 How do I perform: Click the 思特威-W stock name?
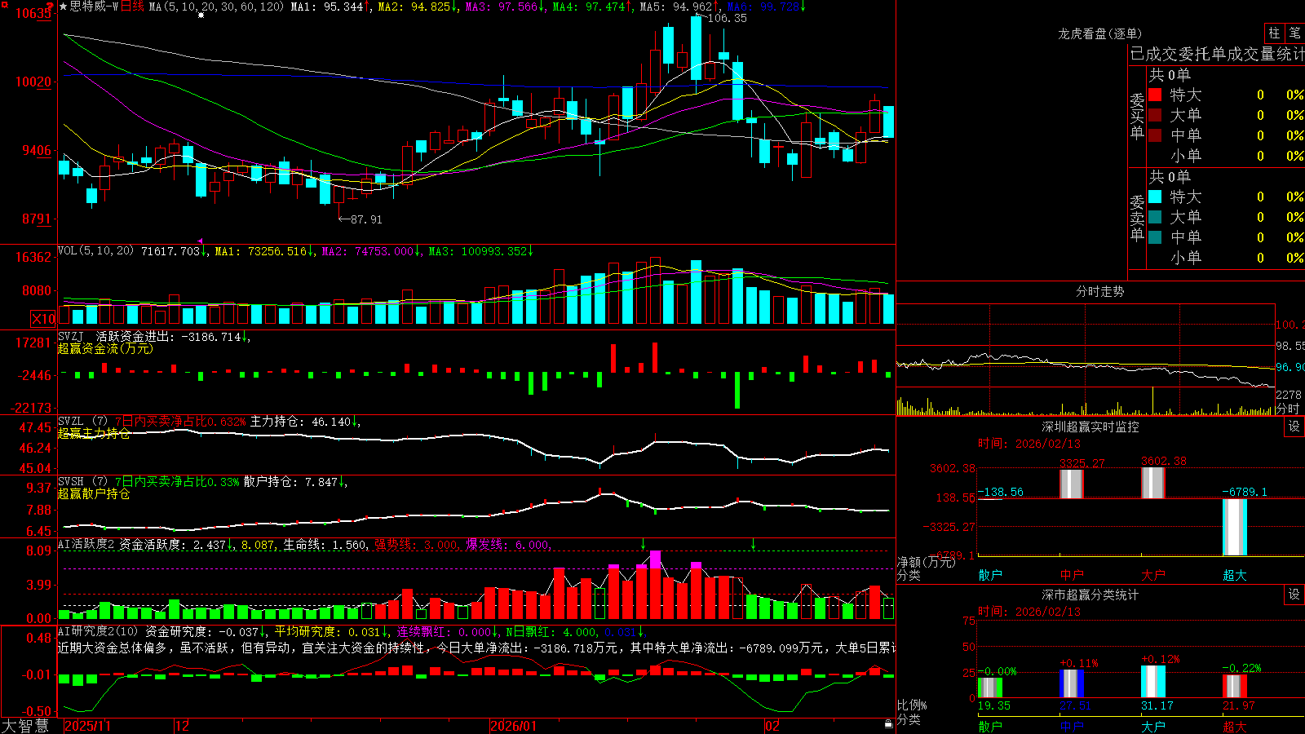click(95, 7)
